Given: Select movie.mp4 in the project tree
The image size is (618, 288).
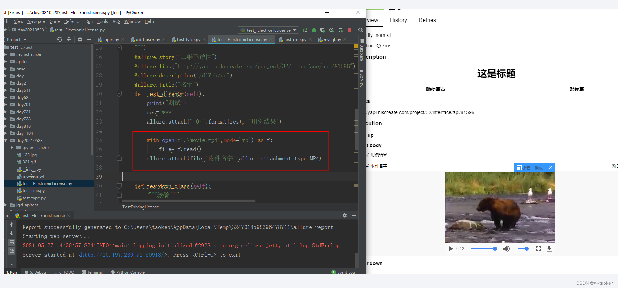Looking at the screenshot, I should pyautogui.click(x=33, y=176).
